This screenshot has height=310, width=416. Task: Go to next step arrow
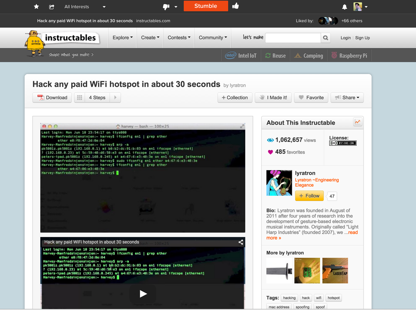coord(115,98)
